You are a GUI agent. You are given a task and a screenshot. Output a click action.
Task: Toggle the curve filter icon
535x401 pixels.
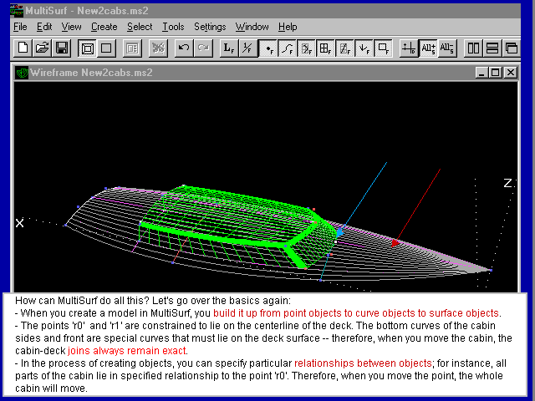288,48
